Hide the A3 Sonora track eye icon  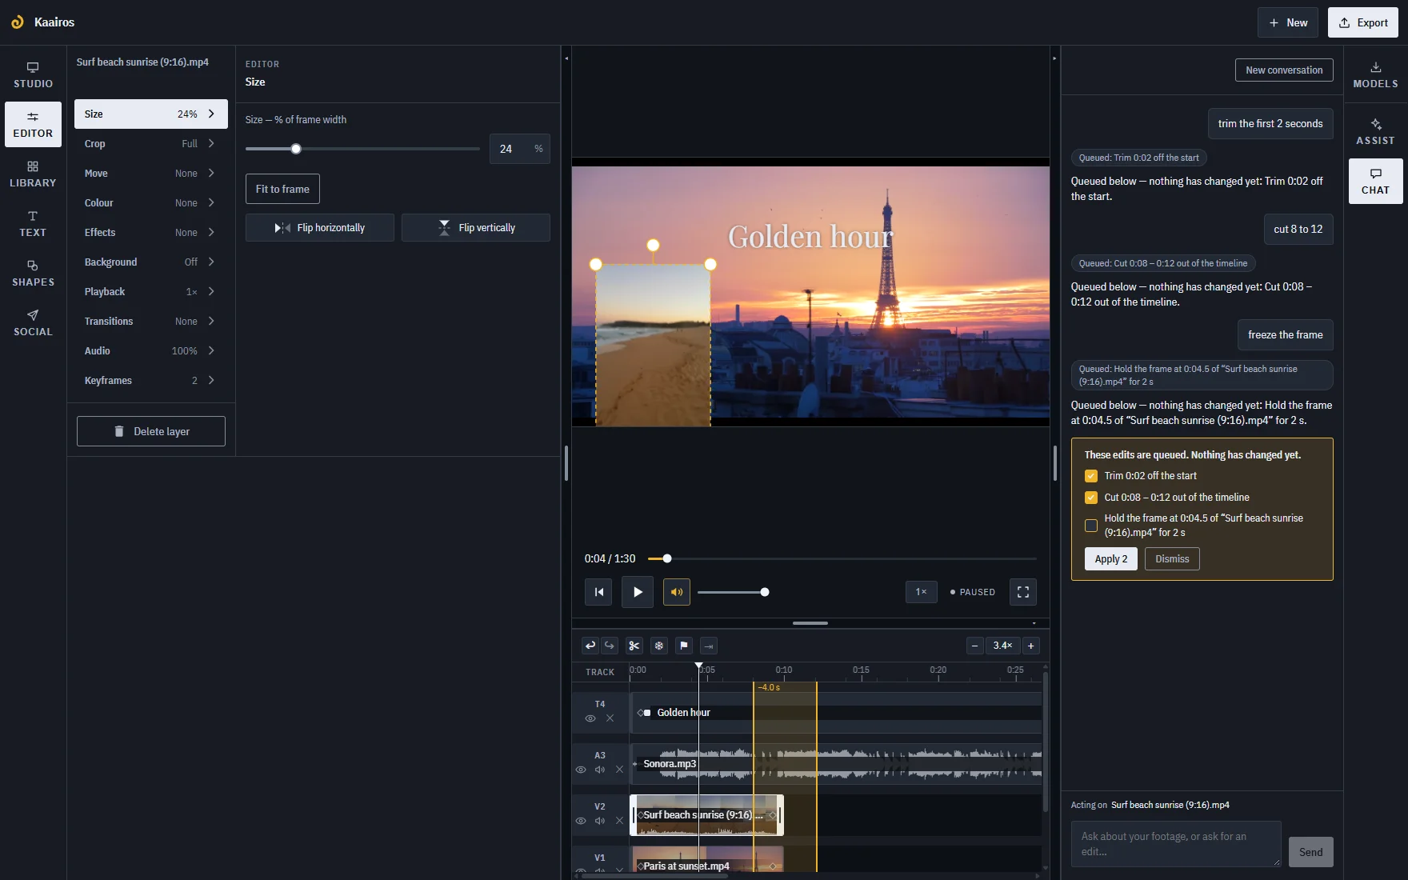[x=581, y=770]
